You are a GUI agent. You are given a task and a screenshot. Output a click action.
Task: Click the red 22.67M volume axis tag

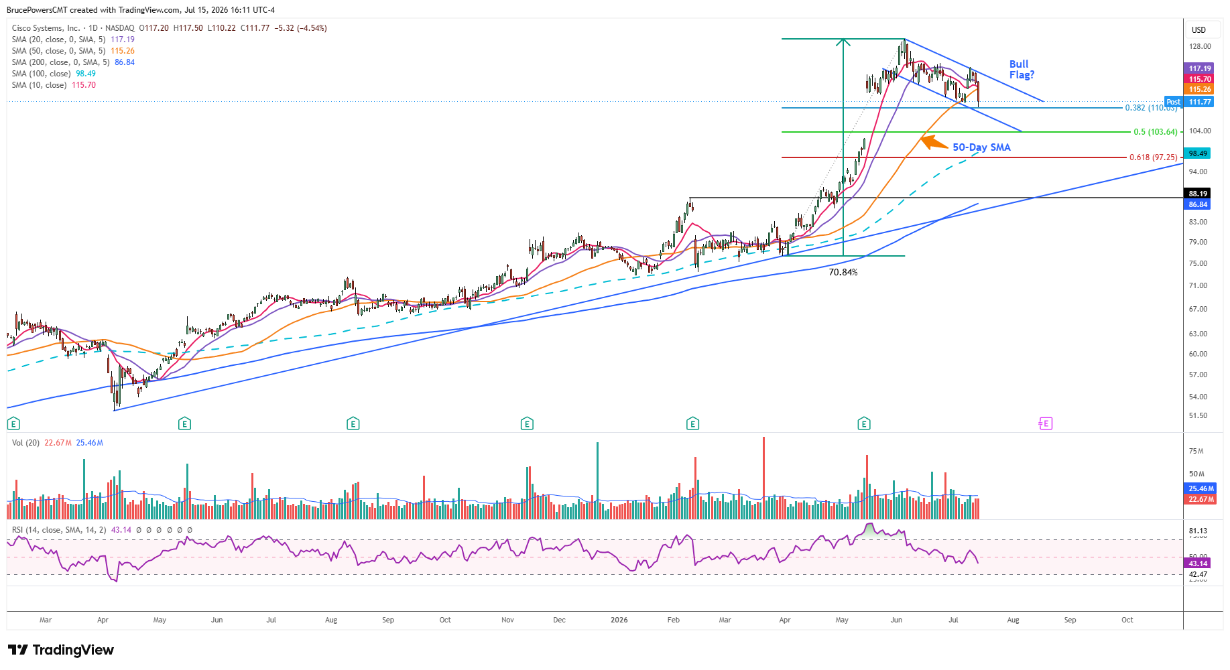point(1201,499)
